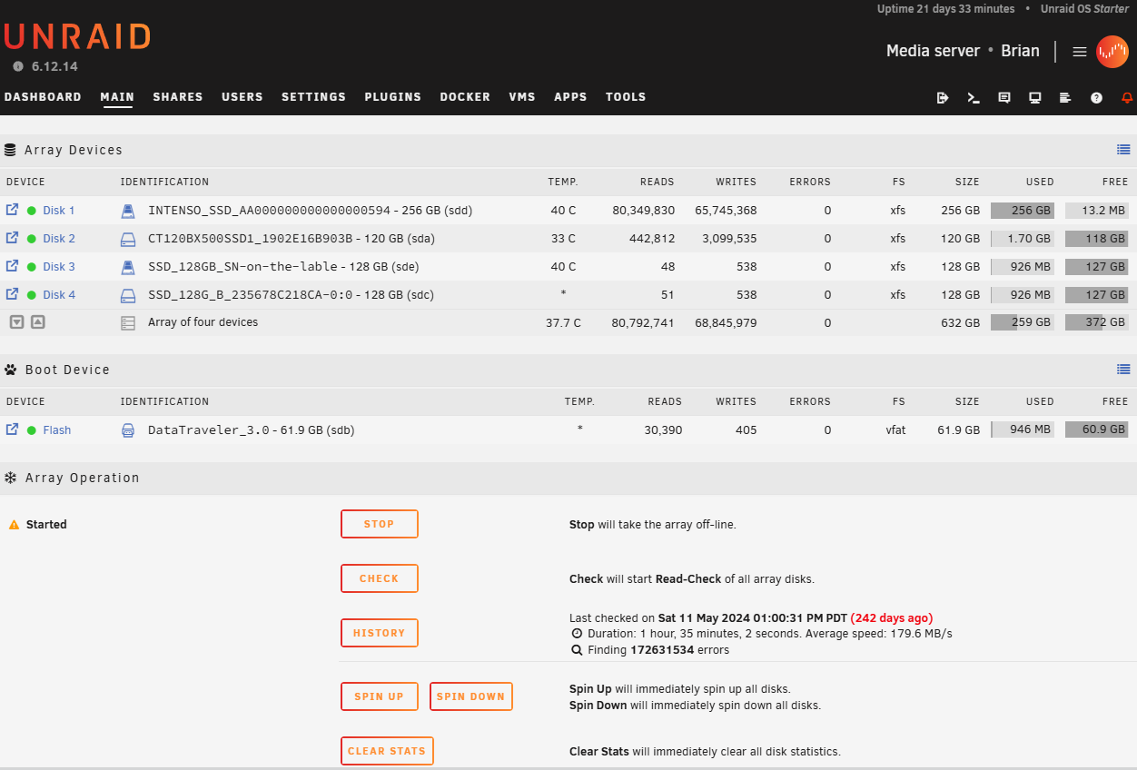Screen dimensions: 1137x770
Task: Collapse array with the down arrow button
Action: [16, 322]
